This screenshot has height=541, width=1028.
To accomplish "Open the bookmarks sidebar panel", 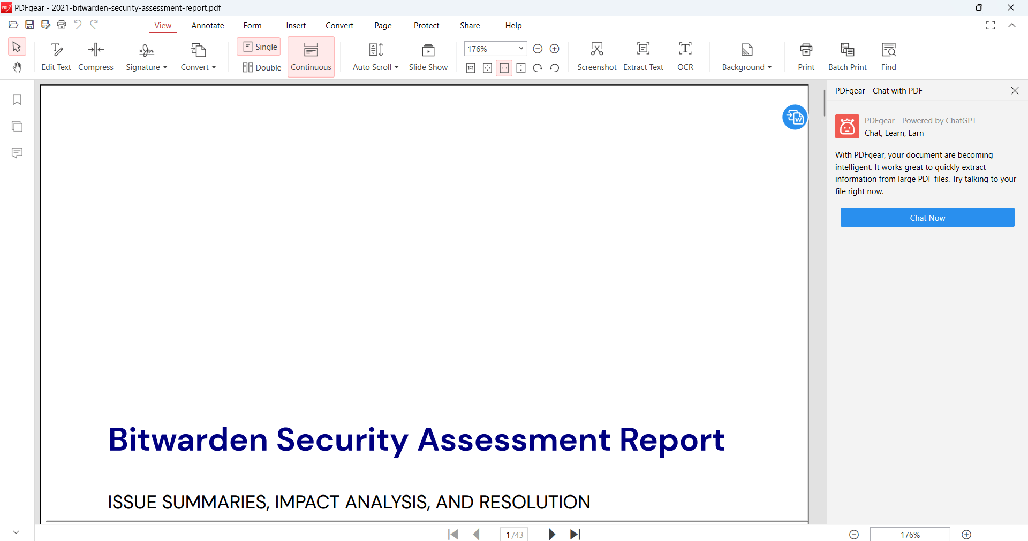I will (17, 99).
